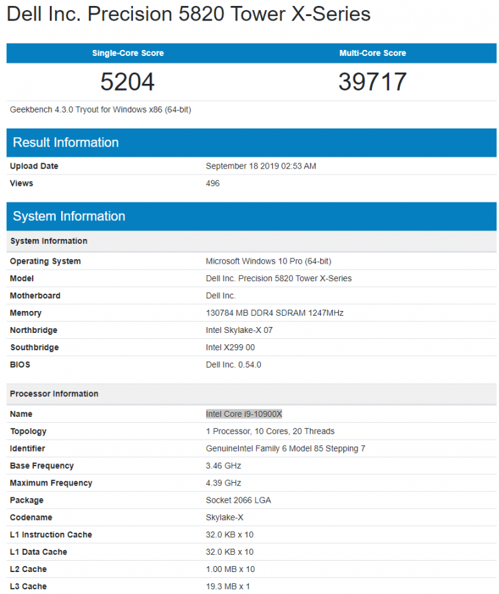Click the Model row label
Image resolution: width=499 pixels, height=594 pixels.
pyautogui.click(x=21, y=278)
